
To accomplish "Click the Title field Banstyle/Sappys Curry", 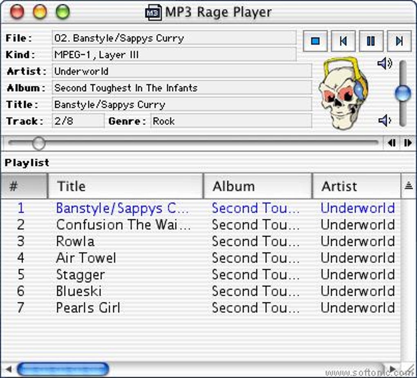I will [182, 104].
